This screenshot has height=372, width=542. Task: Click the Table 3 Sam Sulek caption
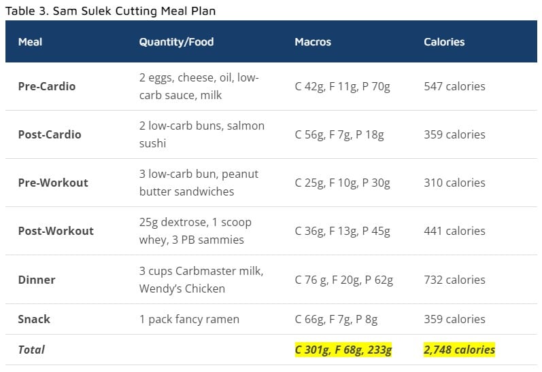(x=110, y=11)
